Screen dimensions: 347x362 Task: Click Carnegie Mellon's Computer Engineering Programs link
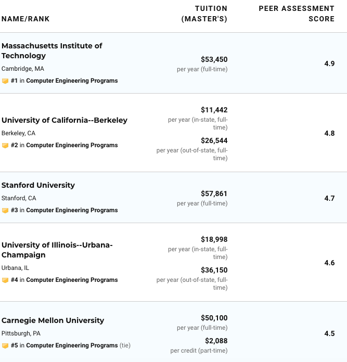coord(72,346)
